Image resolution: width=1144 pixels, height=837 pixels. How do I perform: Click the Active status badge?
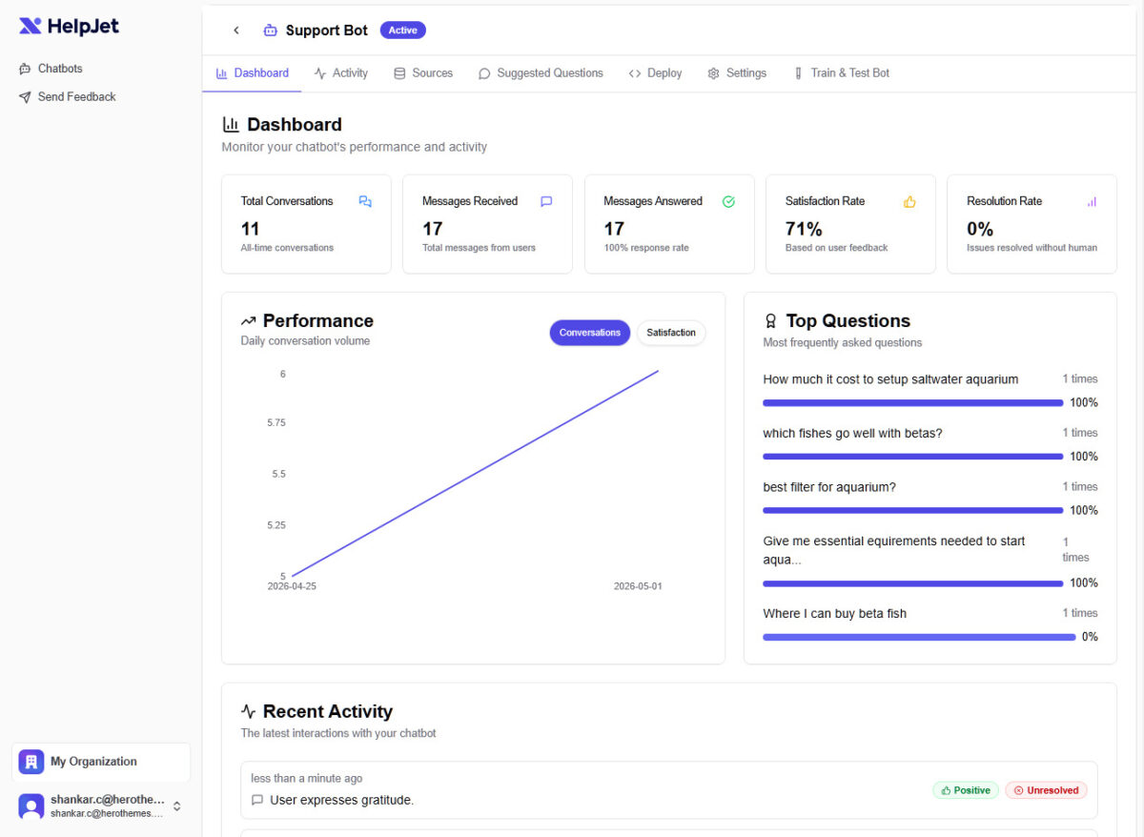tap(403, 31)
